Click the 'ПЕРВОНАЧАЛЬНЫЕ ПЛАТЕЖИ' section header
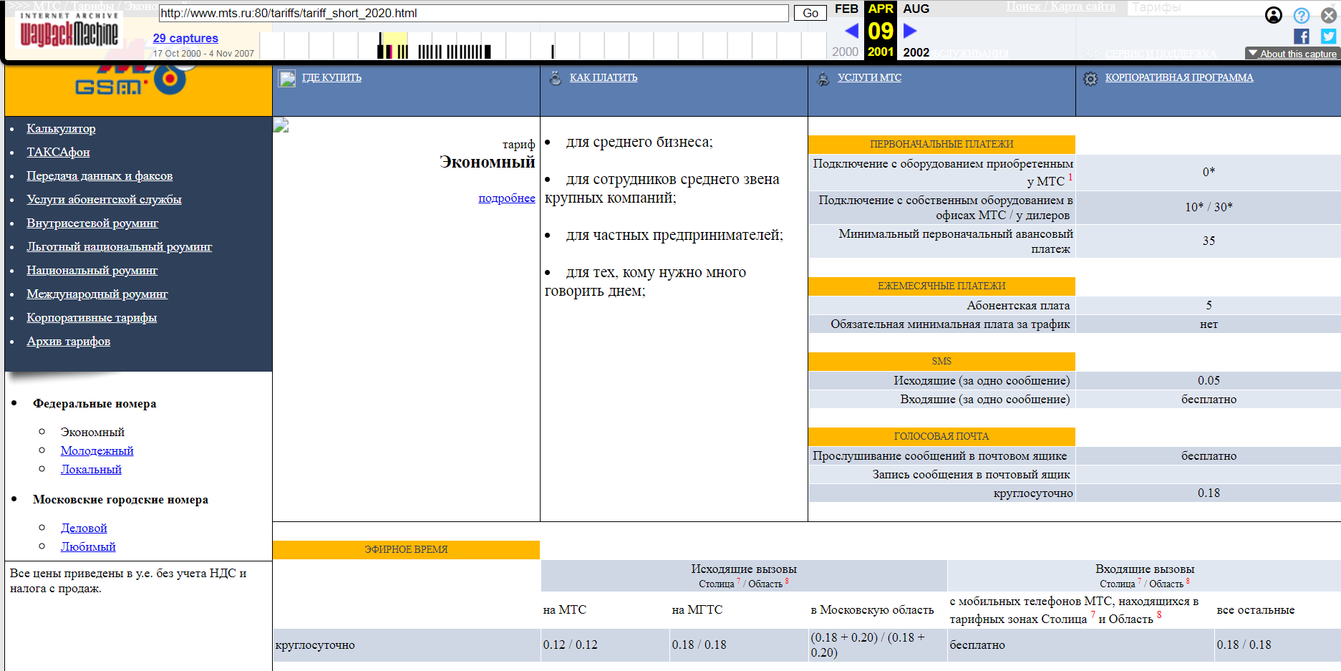Image resolution: width=1341 pixels, height=671 pixels. (x=941, y=144)
